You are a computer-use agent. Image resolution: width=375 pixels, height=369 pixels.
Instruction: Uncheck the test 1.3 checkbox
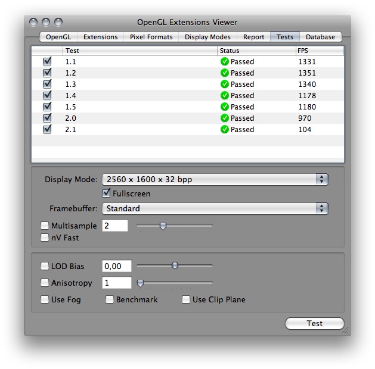(47, 84)
